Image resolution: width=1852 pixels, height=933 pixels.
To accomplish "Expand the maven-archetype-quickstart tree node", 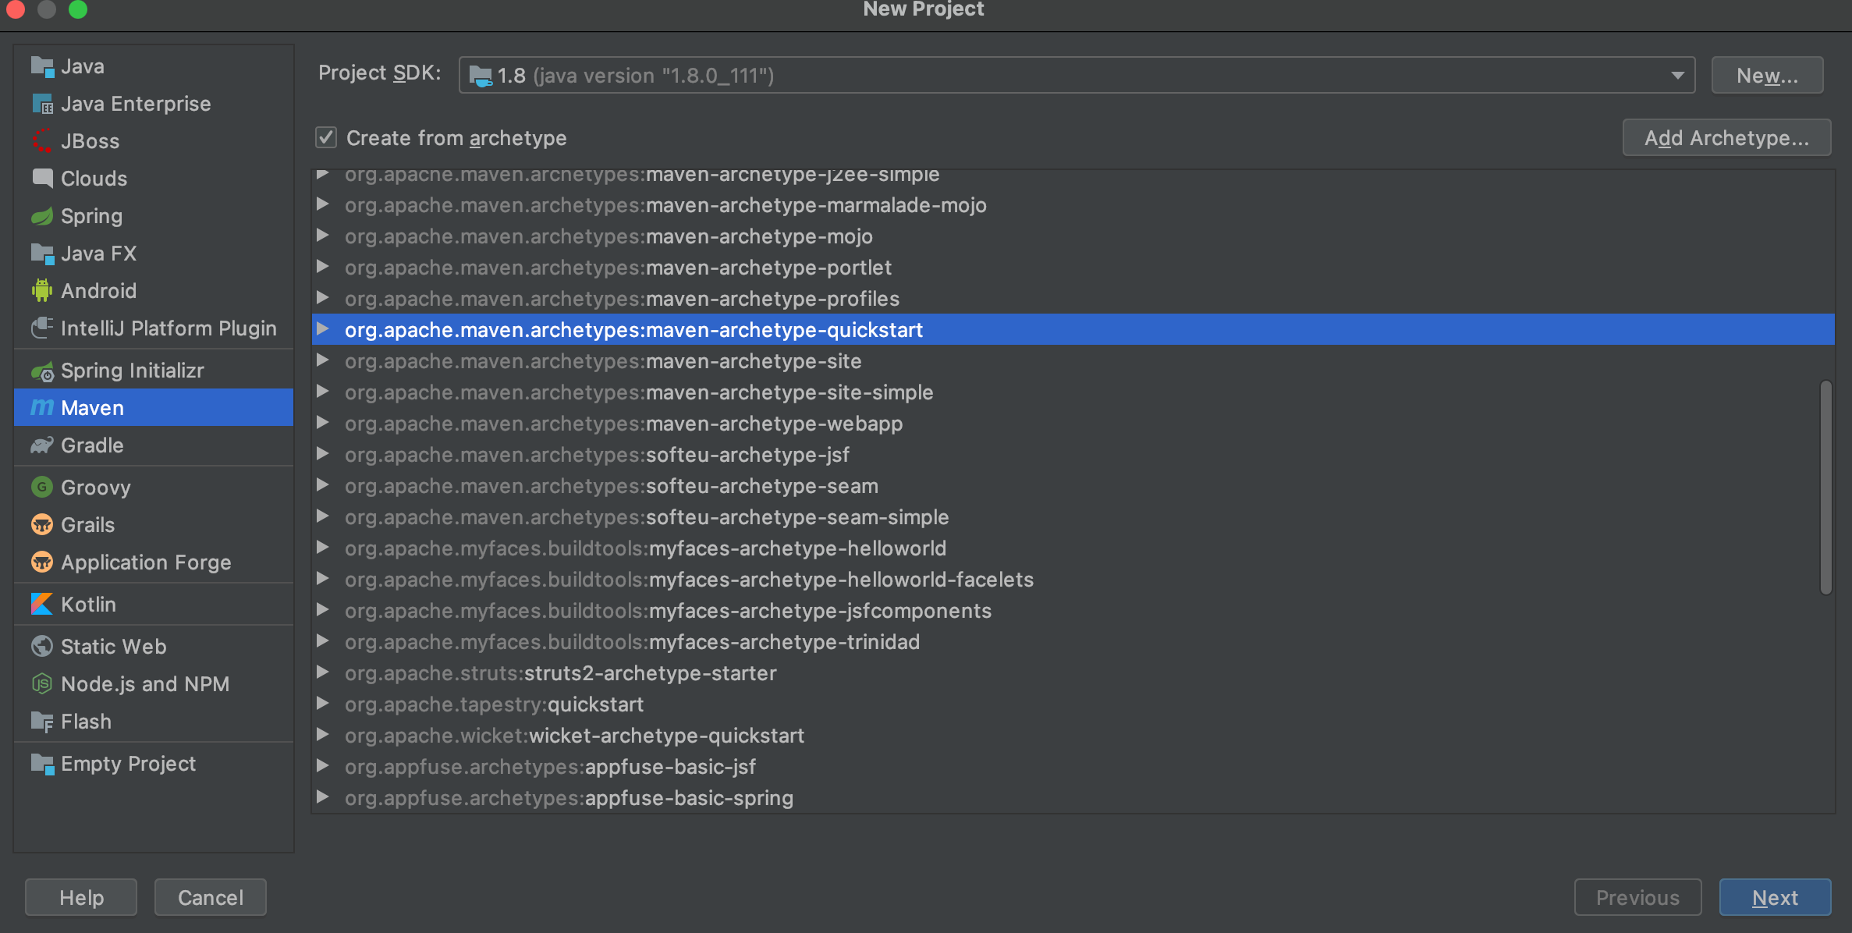I will point(322,330).
